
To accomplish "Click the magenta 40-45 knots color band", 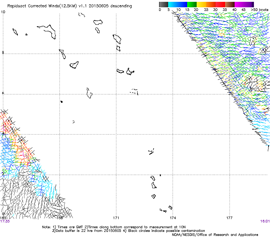I will (x=239, y=4).
